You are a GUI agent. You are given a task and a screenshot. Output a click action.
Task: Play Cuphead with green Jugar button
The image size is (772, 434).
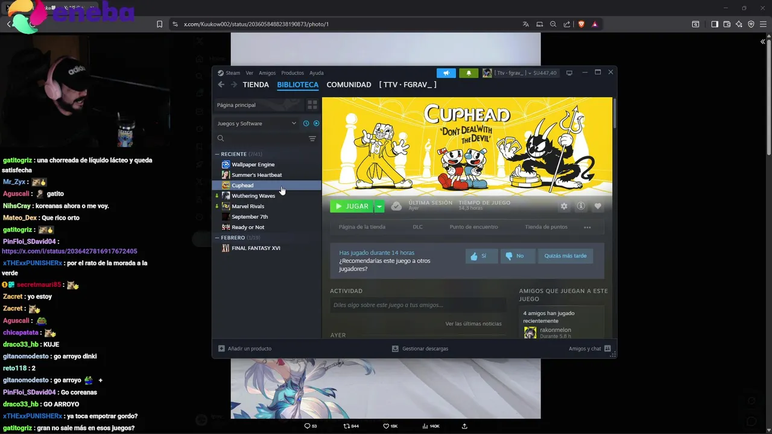[x=352, y=206]
